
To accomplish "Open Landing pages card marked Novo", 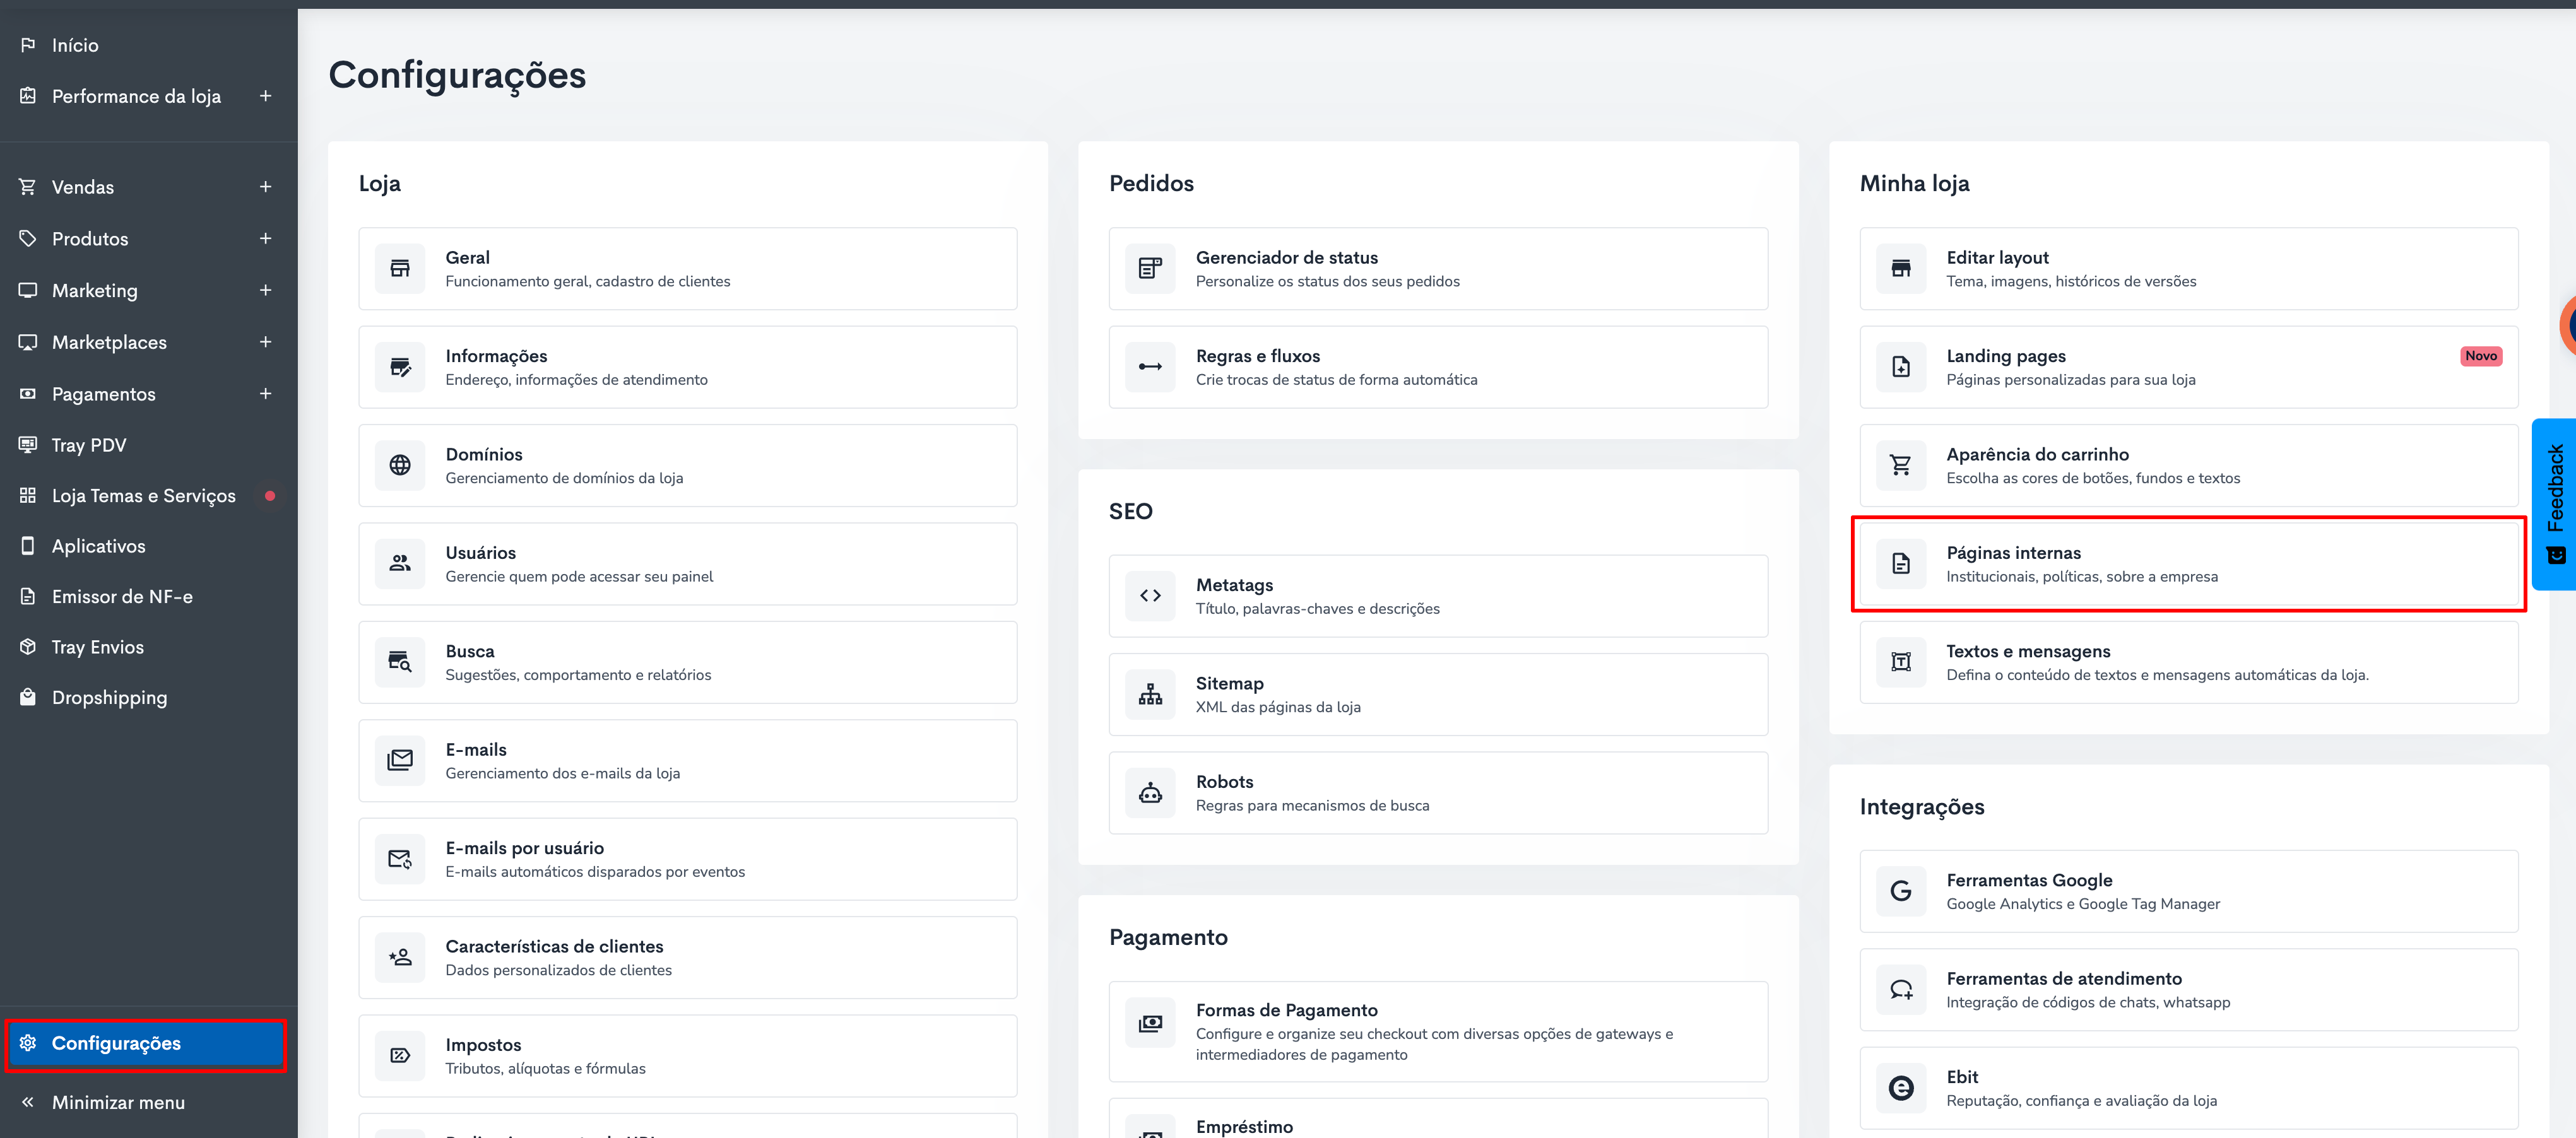I will (x=2188, y=367).
